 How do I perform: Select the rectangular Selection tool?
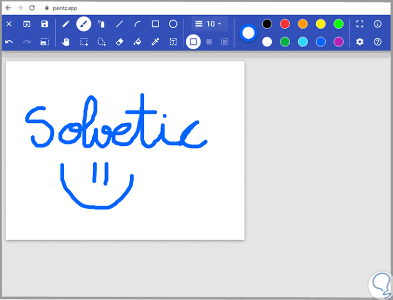[84, 42]
